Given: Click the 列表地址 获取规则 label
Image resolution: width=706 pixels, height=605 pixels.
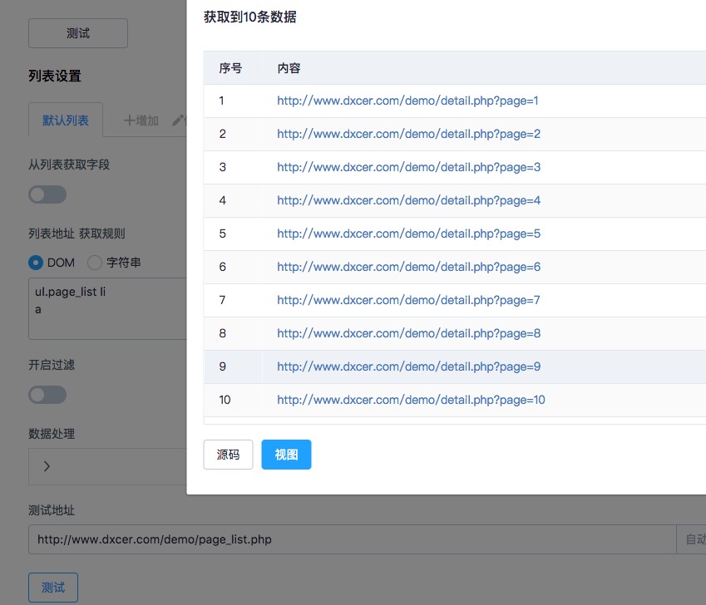Looking at the screenshot, I should (77, 234).
